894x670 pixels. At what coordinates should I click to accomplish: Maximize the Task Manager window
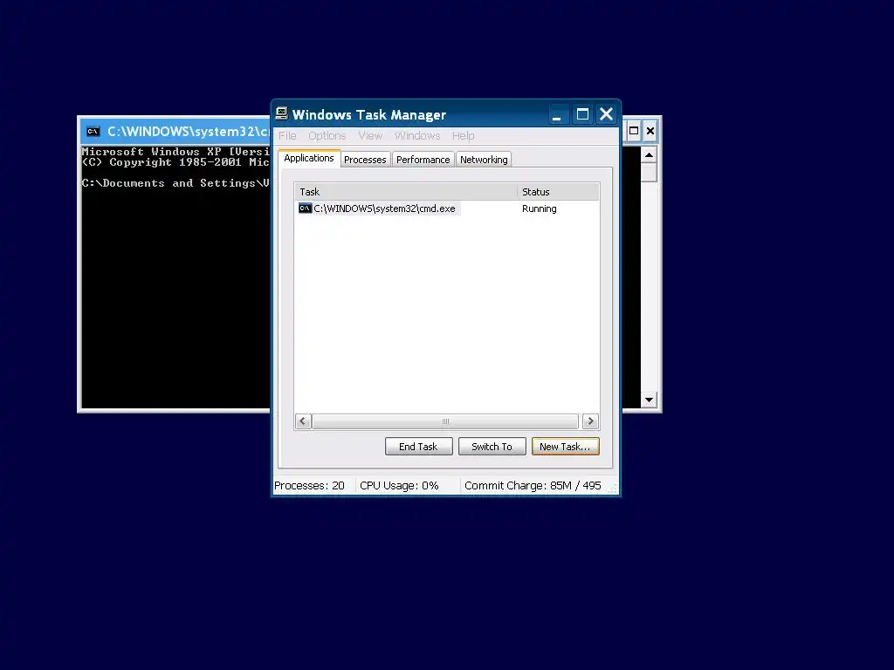point(582,114)
